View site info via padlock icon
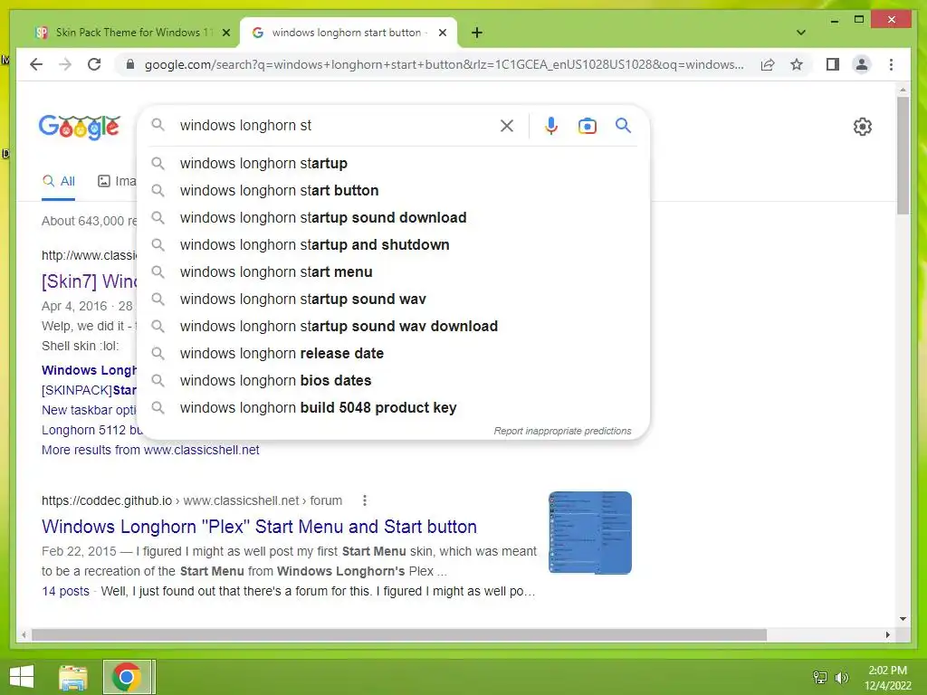This screenshot has width=927, height=695. (130, 64)
